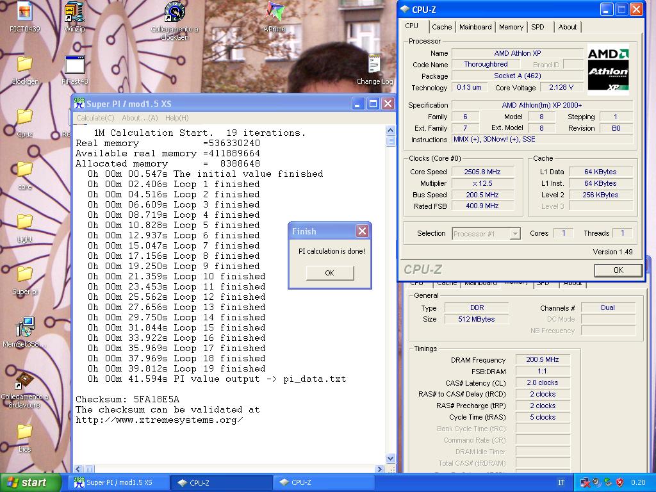Click the Rated FSB value 400.9 MHz
656x492 pixels.
click(482, 206)
